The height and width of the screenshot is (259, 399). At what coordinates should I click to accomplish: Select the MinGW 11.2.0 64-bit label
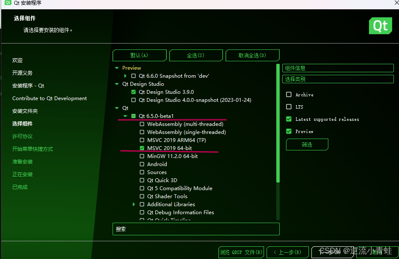(x=172, y=156)
